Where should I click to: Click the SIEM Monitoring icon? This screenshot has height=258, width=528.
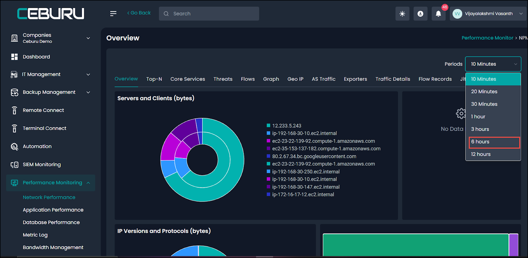(15, 165)
